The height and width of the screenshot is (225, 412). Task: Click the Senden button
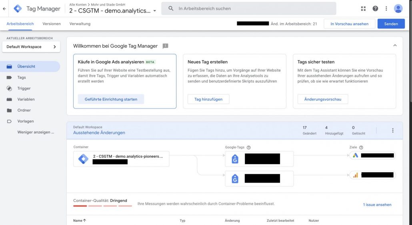pos(391,24)
